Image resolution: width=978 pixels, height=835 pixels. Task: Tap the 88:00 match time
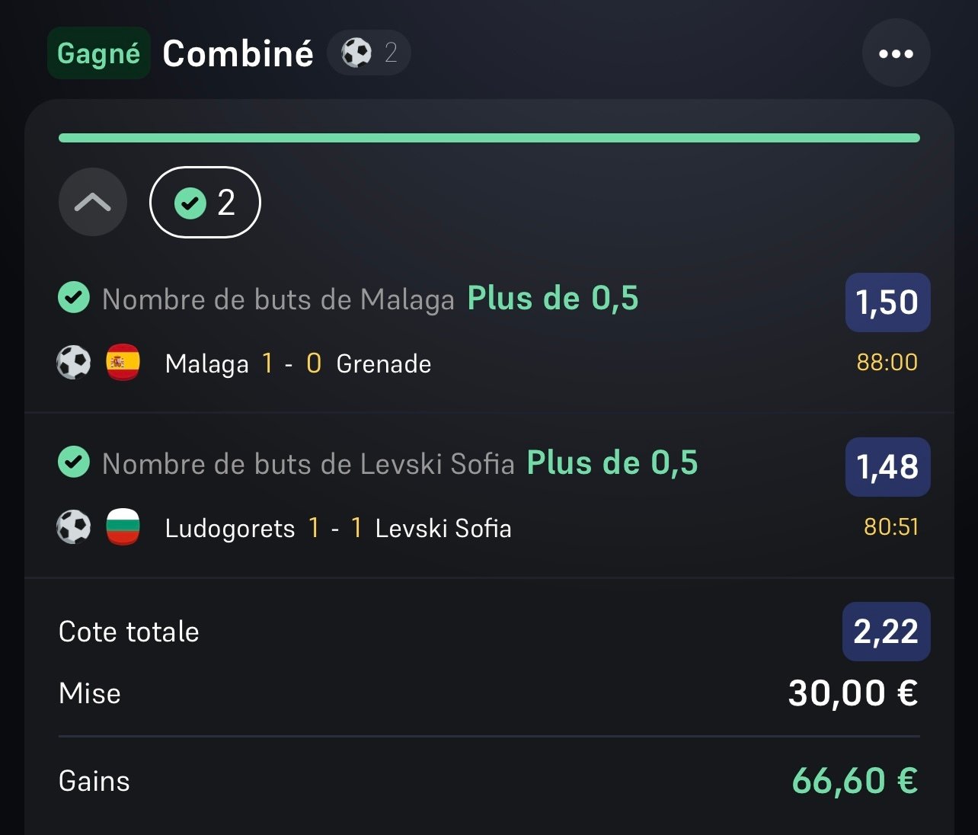click(x=887, y=362)
